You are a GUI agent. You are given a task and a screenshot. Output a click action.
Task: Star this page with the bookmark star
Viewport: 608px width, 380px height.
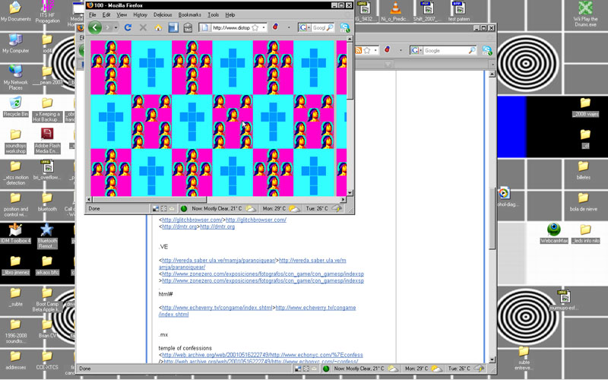[x=255, y=28]
